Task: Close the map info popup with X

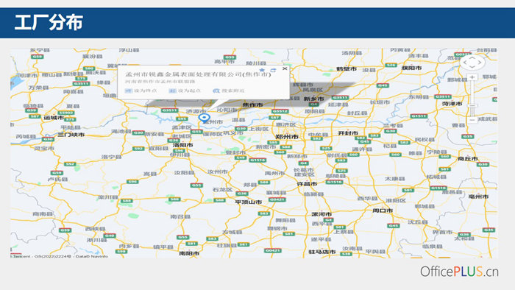Action: [x=285, y=68]
